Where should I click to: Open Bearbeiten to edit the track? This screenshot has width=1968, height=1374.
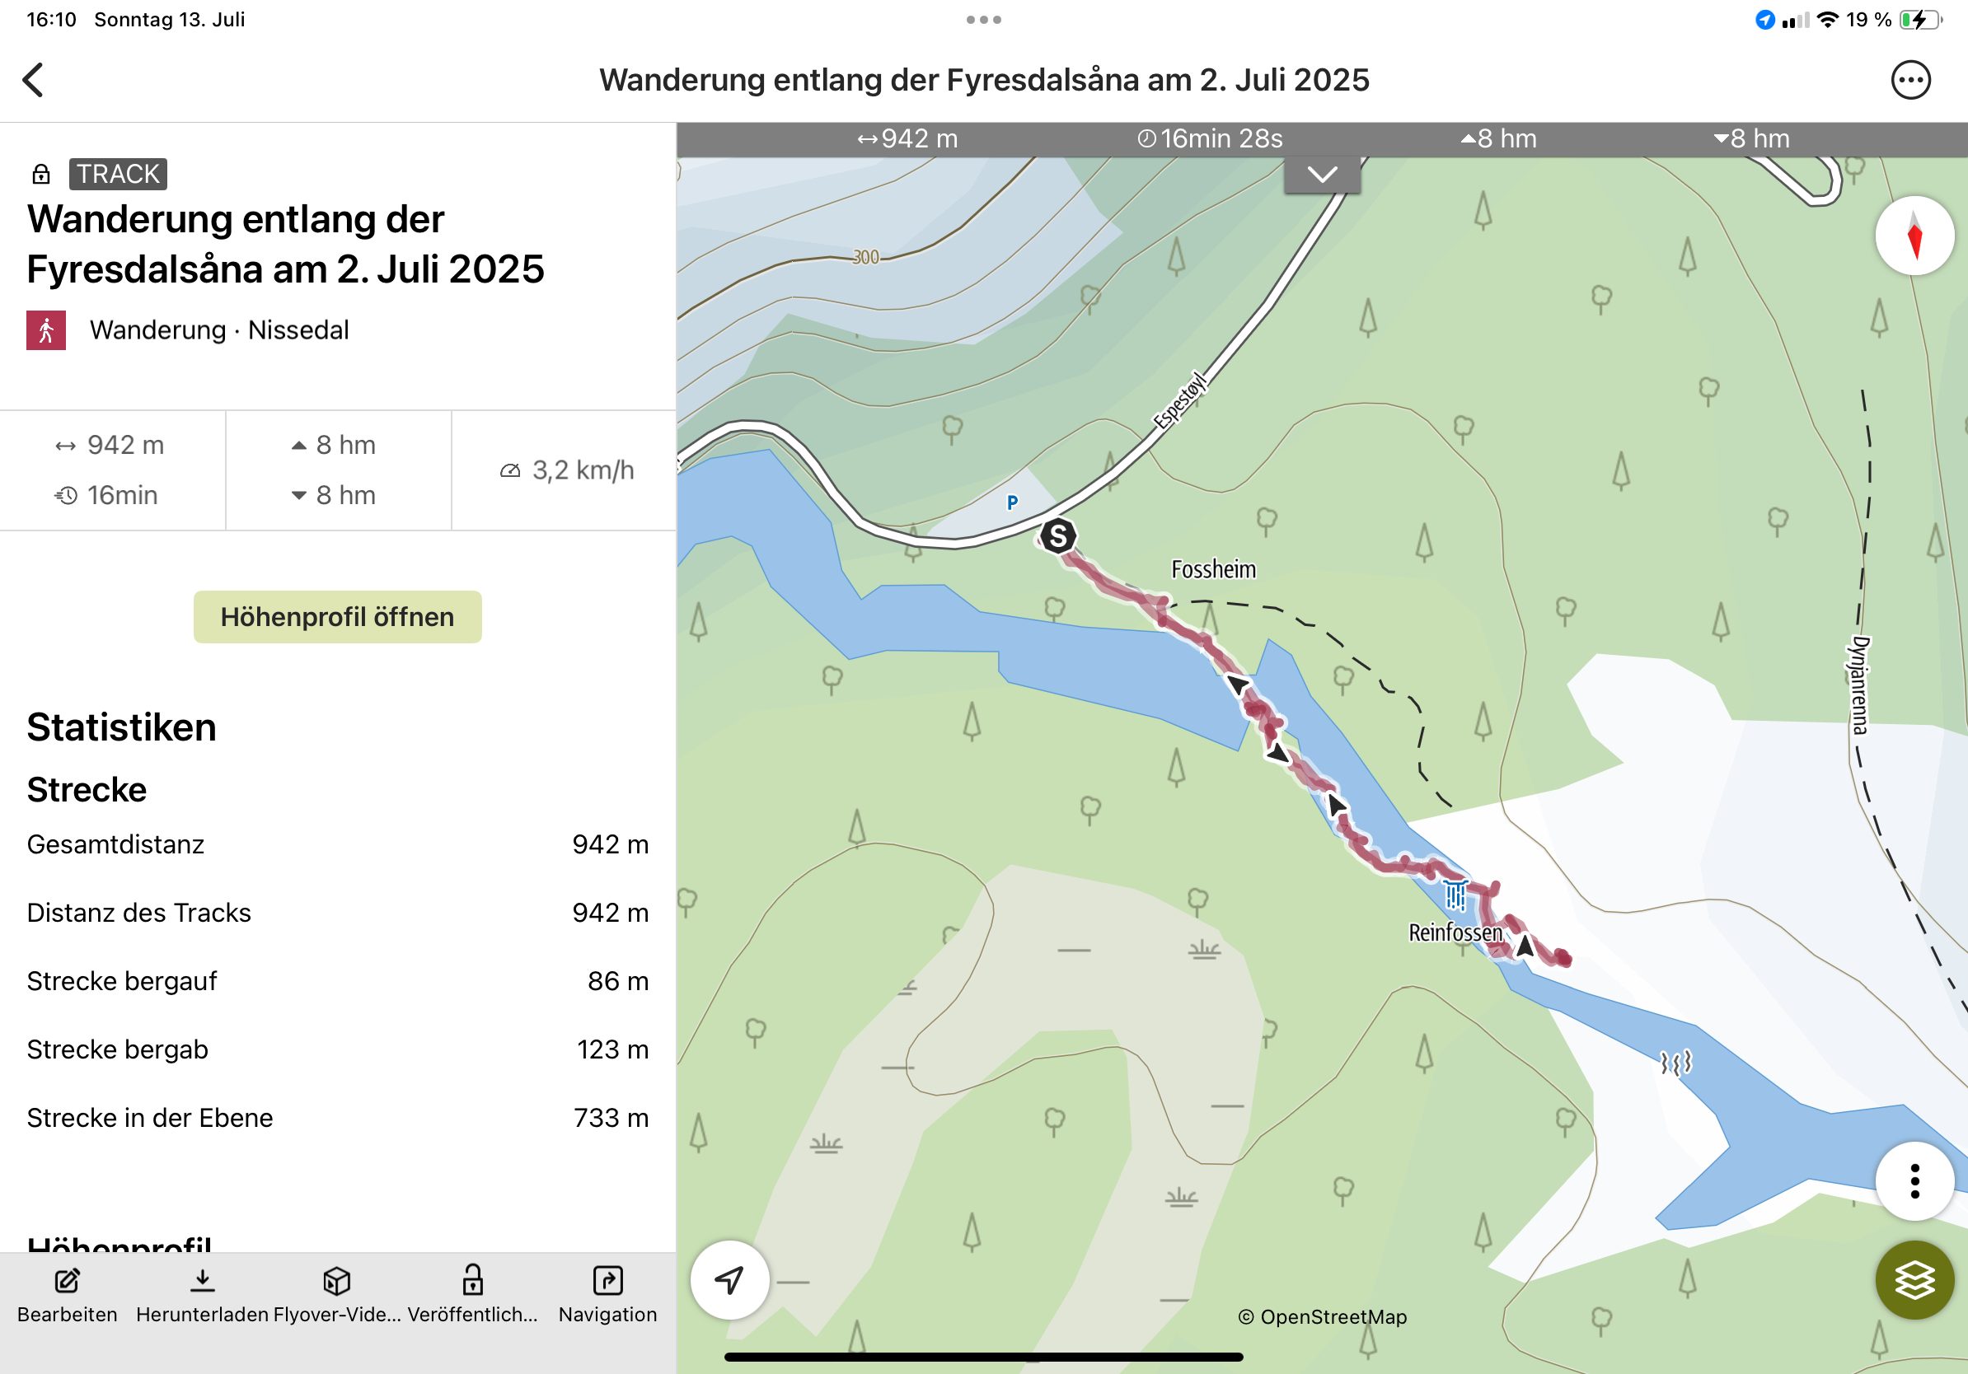coord(67,1280)
